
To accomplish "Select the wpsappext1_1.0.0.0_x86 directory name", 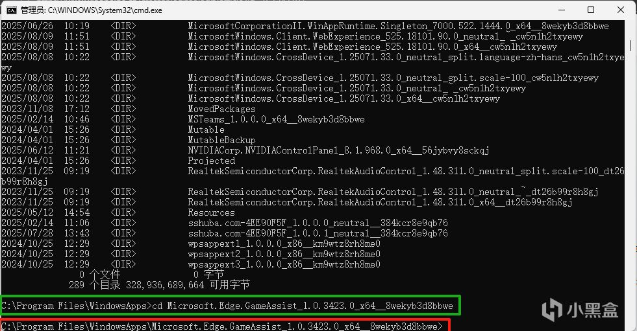I will pyautogui.click(x=284, y=244).
